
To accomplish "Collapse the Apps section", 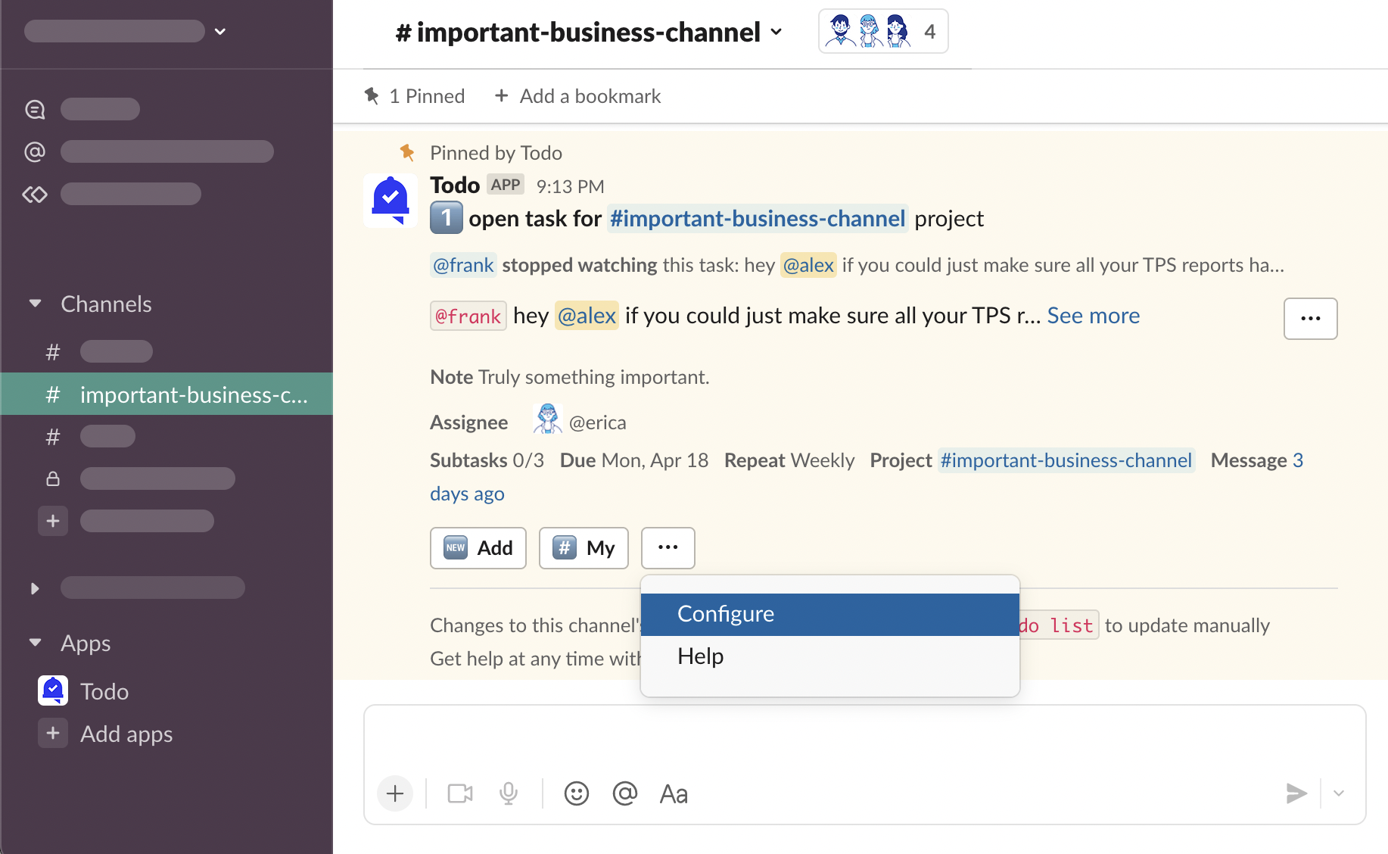I will [x=36, y=643].
